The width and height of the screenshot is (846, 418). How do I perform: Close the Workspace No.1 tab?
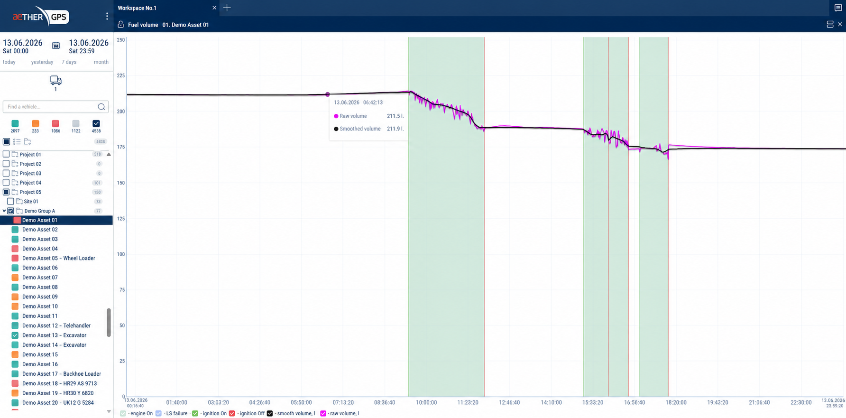214,8
